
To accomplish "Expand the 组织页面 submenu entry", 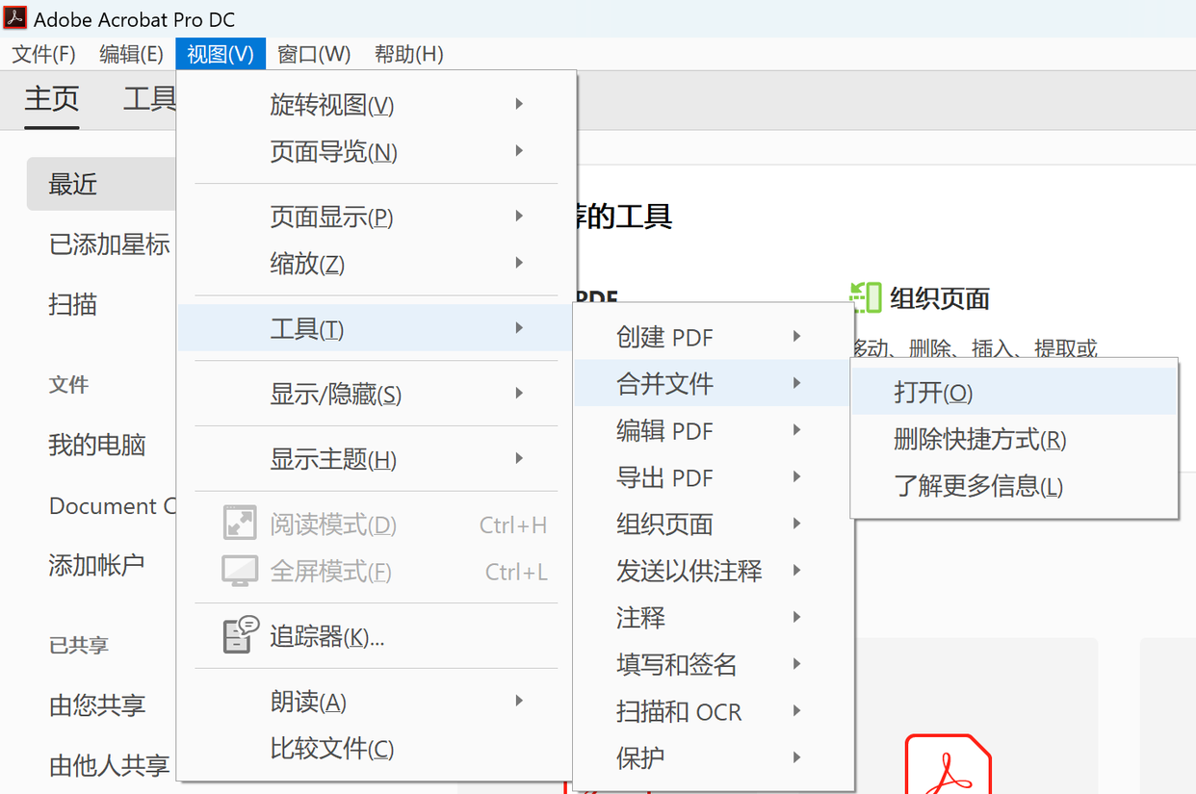I will point(713,524).
